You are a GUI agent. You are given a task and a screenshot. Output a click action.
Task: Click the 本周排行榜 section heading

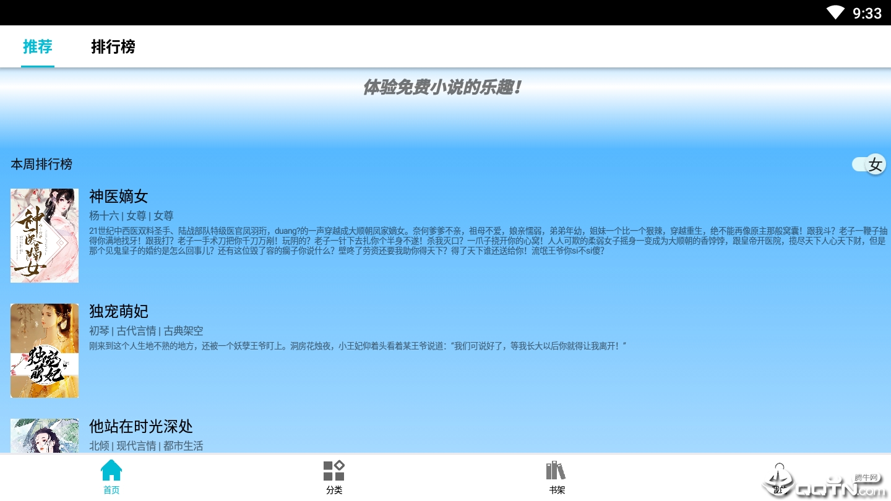click(x=41, y=165)
